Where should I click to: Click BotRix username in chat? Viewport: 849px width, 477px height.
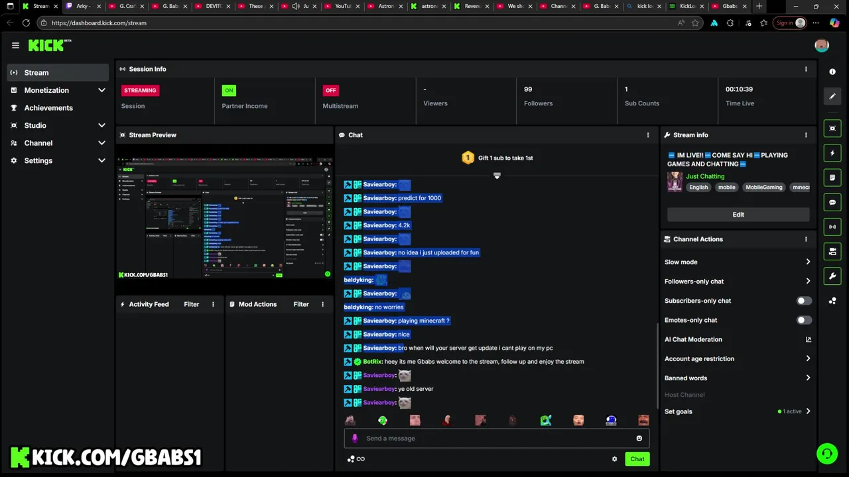(372, 362)
